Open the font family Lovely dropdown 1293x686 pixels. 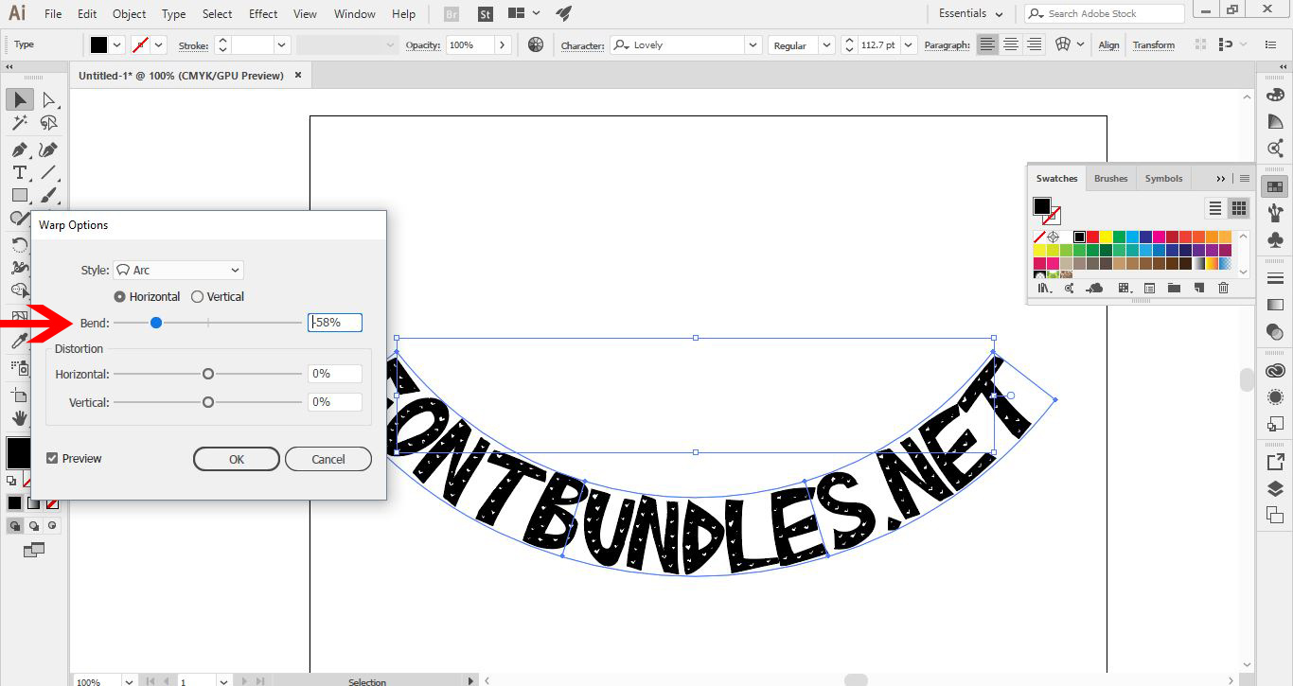pos(753,44)
